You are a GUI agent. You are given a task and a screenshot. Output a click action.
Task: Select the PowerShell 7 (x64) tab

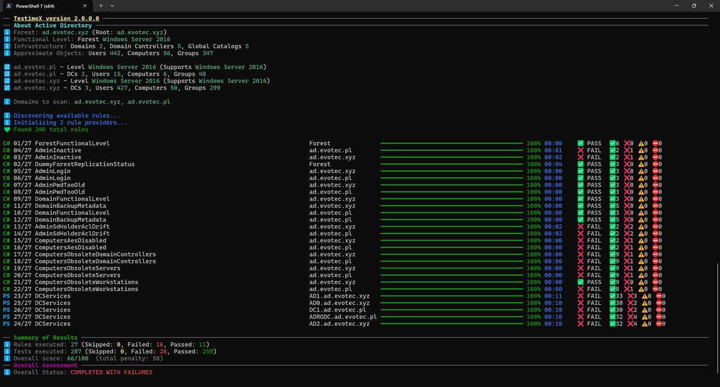coord(47,5)
